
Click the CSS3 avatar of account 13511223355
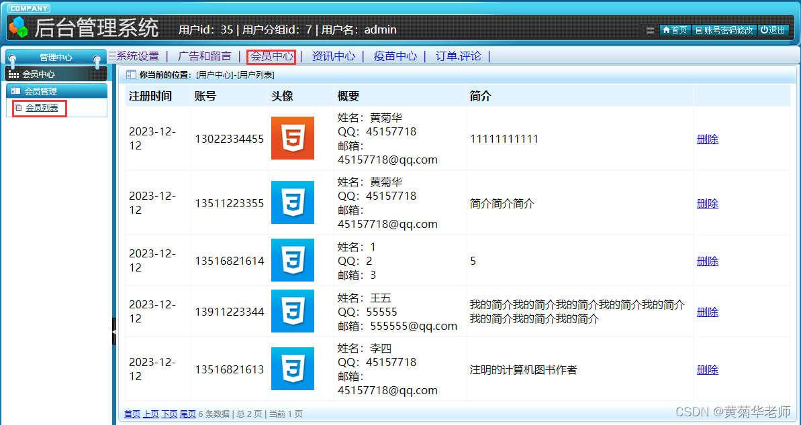(293, 202)
